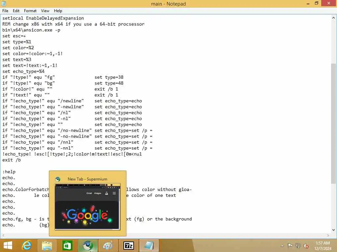Show hidden tray icons arrow
Viewport: 337px width, 252px height.
click(282, 245)
